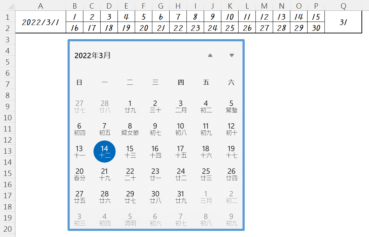Open the 2022年3月 month header
Image resolution: width=369 pixels, height=237 pixels.
92,56
